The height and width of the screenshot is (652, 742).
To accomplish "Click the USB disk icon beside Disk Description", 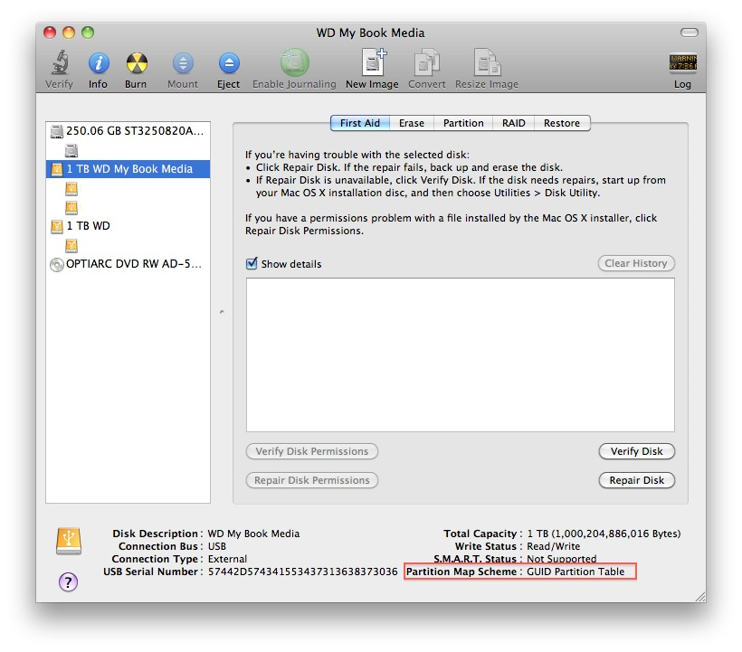I will point(69,542).
